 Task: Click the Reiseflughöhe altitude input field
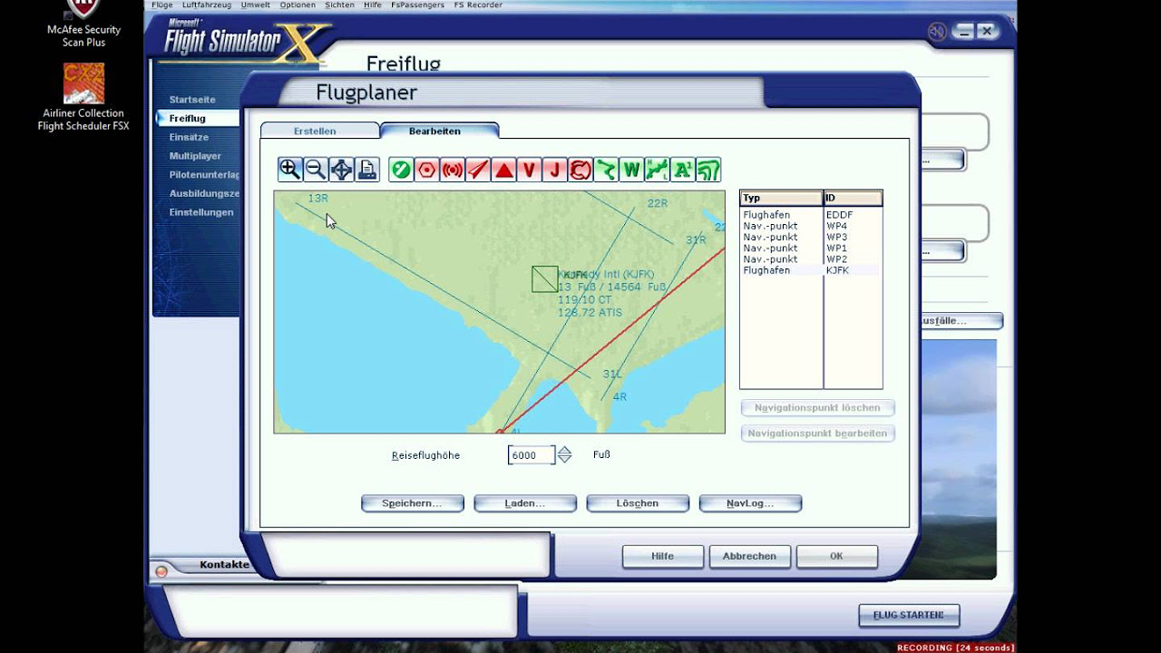click(531, 455)
